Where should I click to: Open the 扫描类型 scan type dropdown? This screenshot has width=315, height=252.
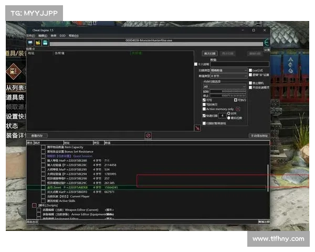tap(228, 70)
